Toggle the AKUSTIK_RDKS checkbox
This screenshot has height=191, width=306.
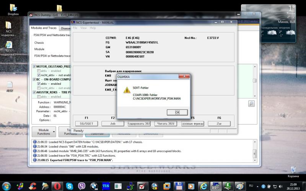[34, 92]
